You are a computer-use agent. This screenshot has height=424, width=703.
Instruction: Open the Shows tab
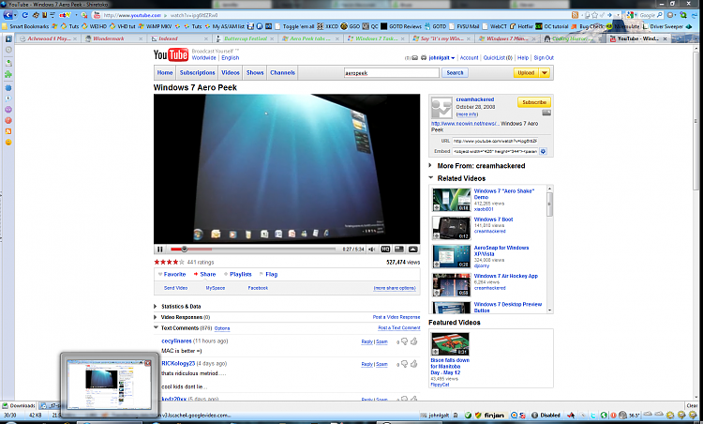tap(255, 72)
